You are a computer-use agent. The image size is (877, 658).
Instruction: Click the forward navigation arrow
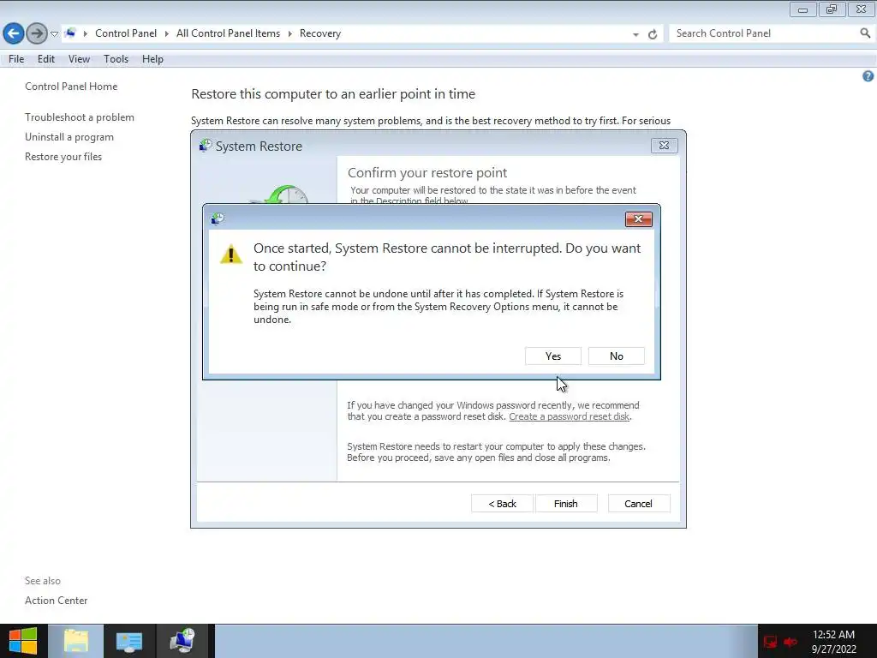click(x=37, y=33)
